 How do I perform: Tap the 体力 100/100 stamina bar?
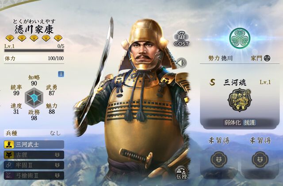(x=34, y=58)
